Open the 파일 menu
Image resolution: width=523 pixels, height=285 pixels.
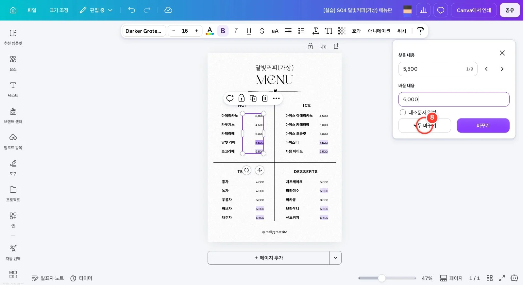[32, 10]
